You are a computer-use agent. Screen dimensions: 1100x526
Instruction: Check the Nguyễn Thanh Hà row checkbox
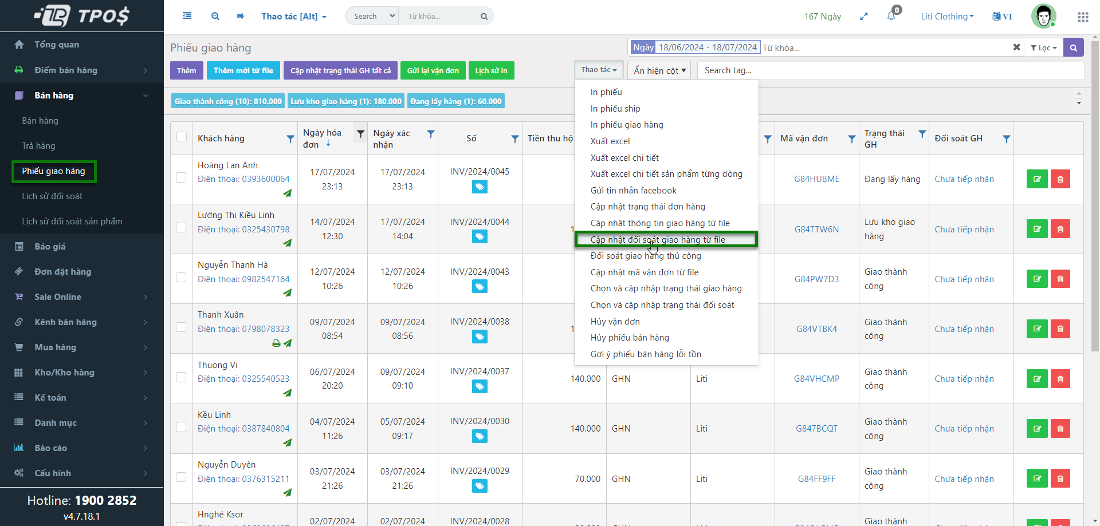point(181,277)
